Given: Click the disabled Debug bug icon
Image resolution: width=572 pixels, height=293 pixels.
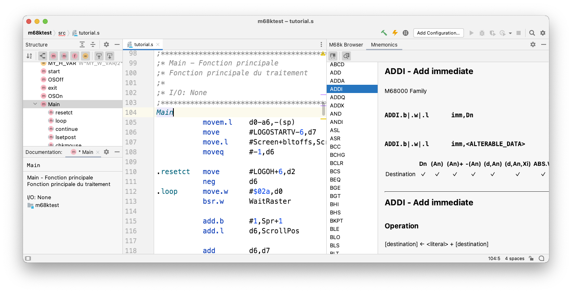Looking at the screenshot, I should (x=482, y=33).
